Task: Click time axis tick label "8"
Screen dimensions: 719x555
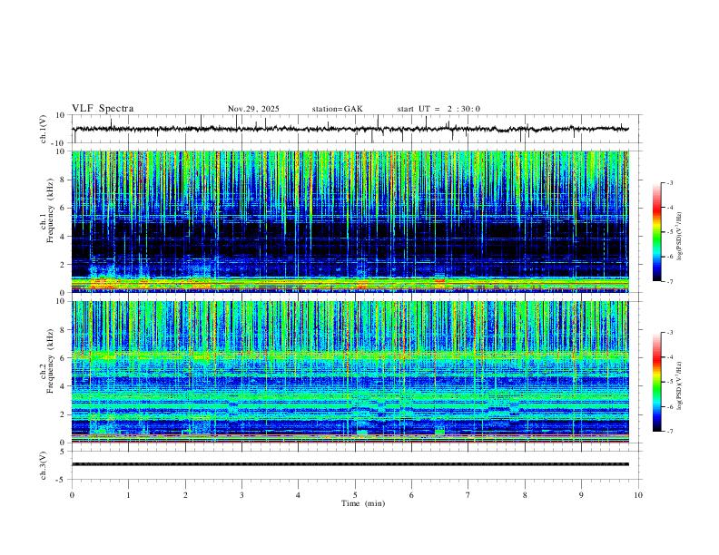Action: [525, 495]
